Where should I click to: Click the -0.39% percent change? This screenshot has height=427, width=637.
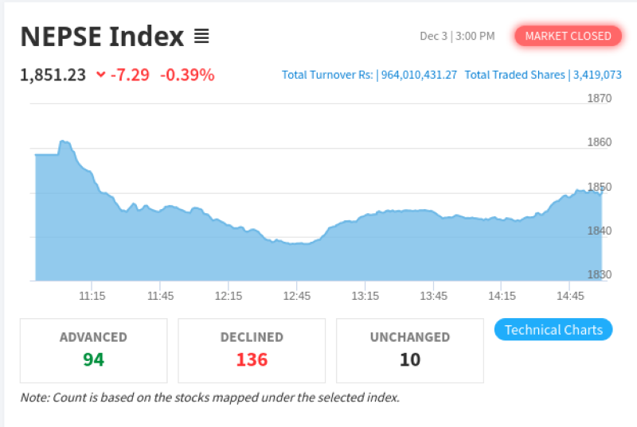coord(187,75)
